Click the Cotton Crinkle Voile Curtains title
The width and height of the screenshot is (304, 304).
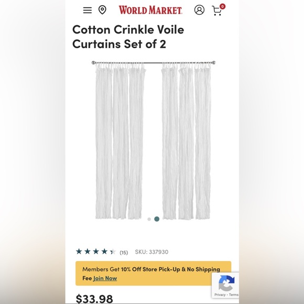(128, 37)
